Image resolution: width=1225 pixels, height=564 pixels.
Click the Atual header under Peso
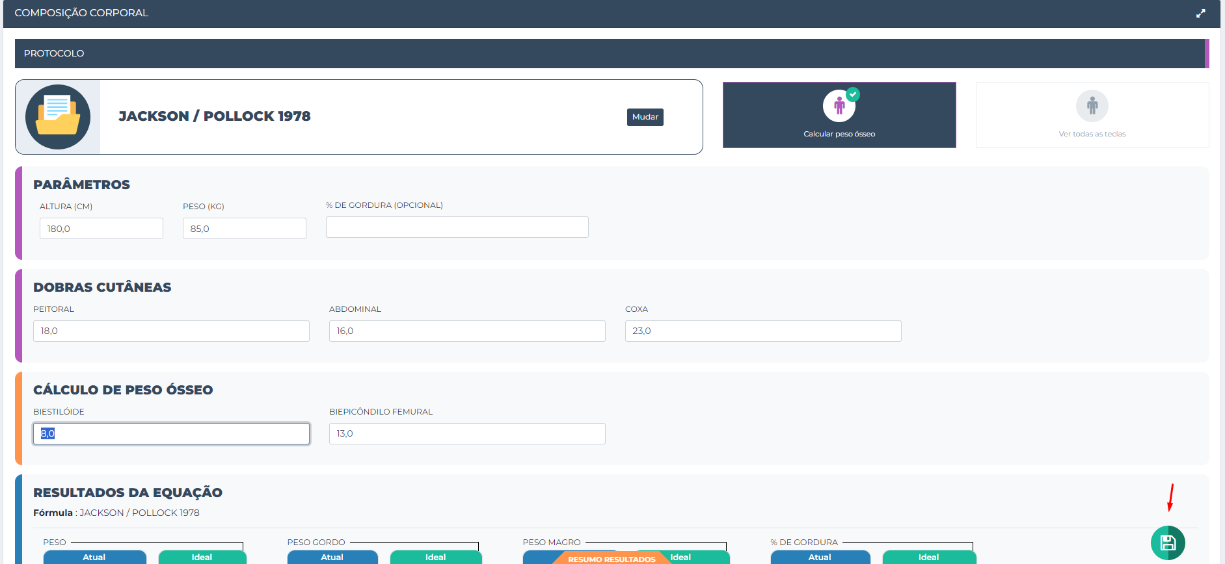94,557
